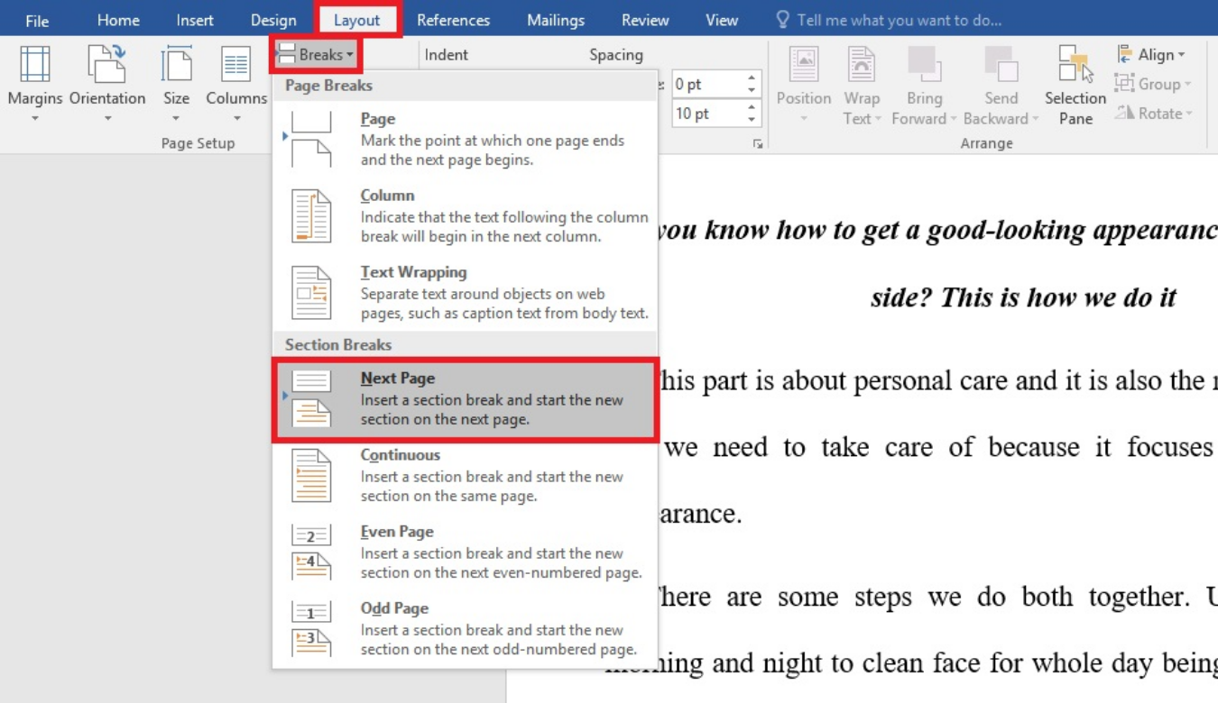The image size is (1218, 703).
Task: Expand the Send Backward arrow
Action: [1036, 119]
